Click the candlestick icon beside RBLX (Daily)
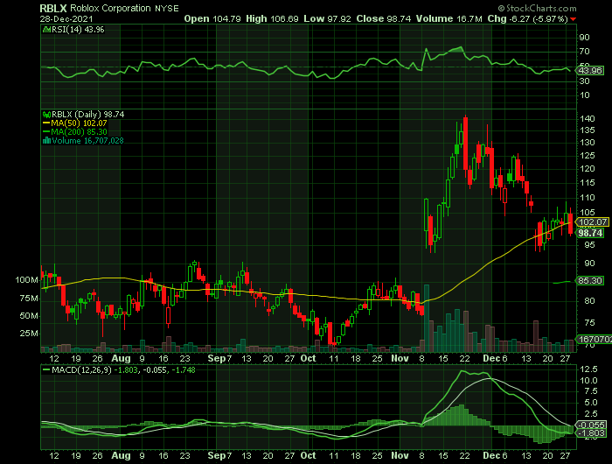The width and height of the screenshot is (612, 464). coord(46,115)
